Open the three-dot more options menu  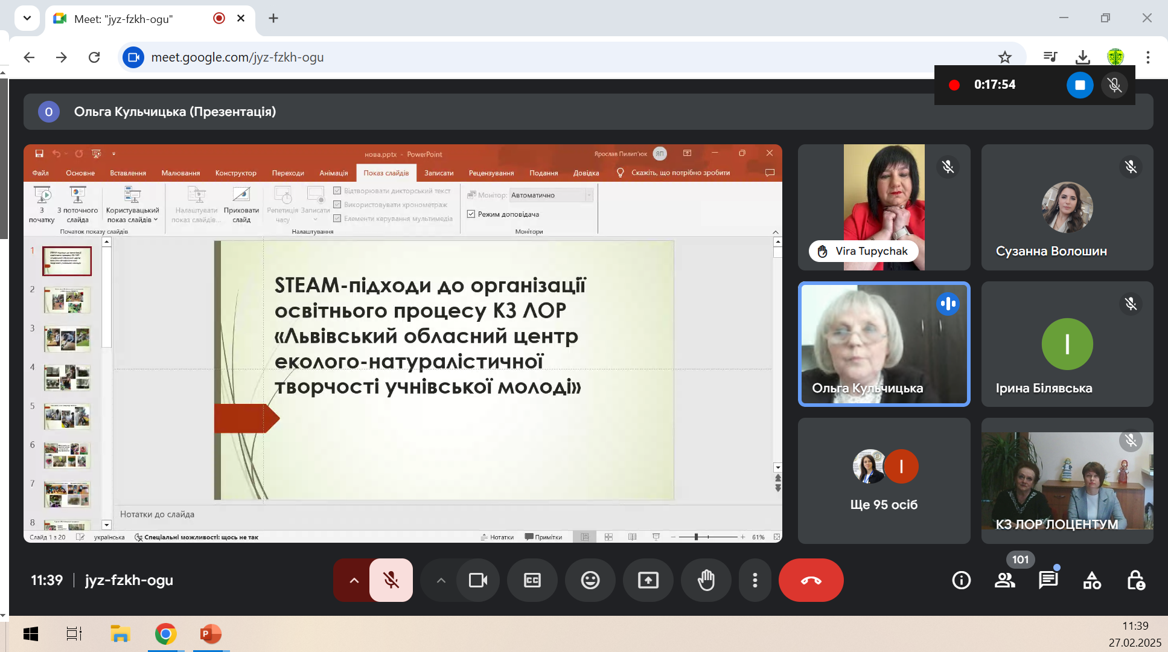(x=755, y=580)
